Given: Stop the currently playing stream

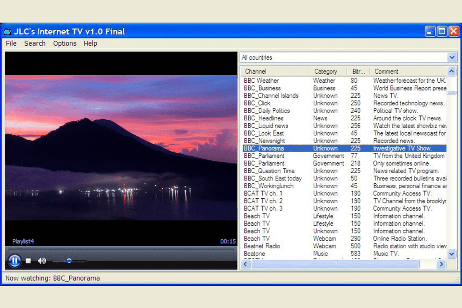Looking at the screenshot, I should click(x=28, y=260).
